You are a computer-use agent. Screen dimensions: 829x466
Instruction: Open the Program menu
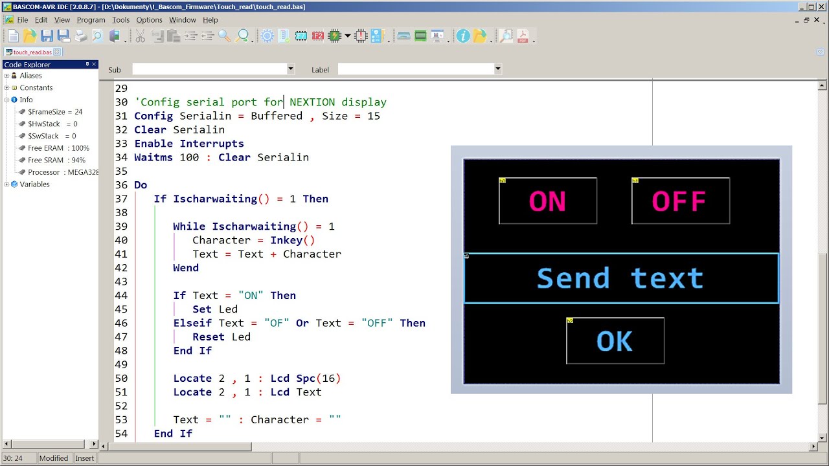91,20
